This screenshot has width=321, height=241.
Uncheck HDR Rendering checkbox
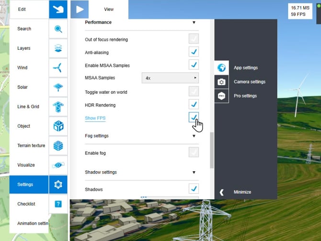point(194,104)
